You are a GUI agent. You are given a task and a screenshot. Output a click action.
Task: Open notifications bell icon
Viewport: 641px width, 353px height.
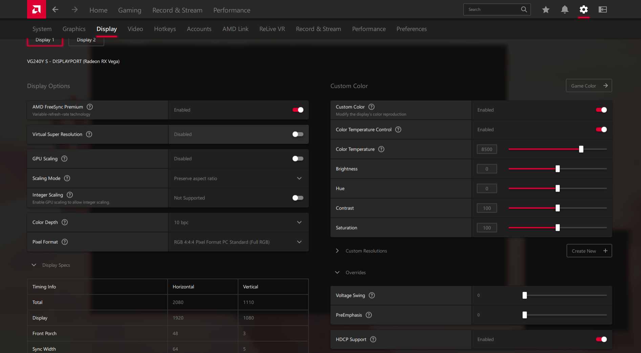point(564,9)
